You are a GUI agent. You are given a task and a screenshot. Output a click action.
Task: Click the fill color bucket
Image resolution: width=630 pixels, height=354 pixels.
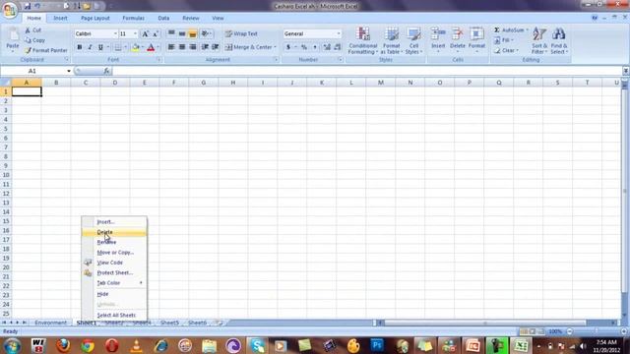[136, 47]
